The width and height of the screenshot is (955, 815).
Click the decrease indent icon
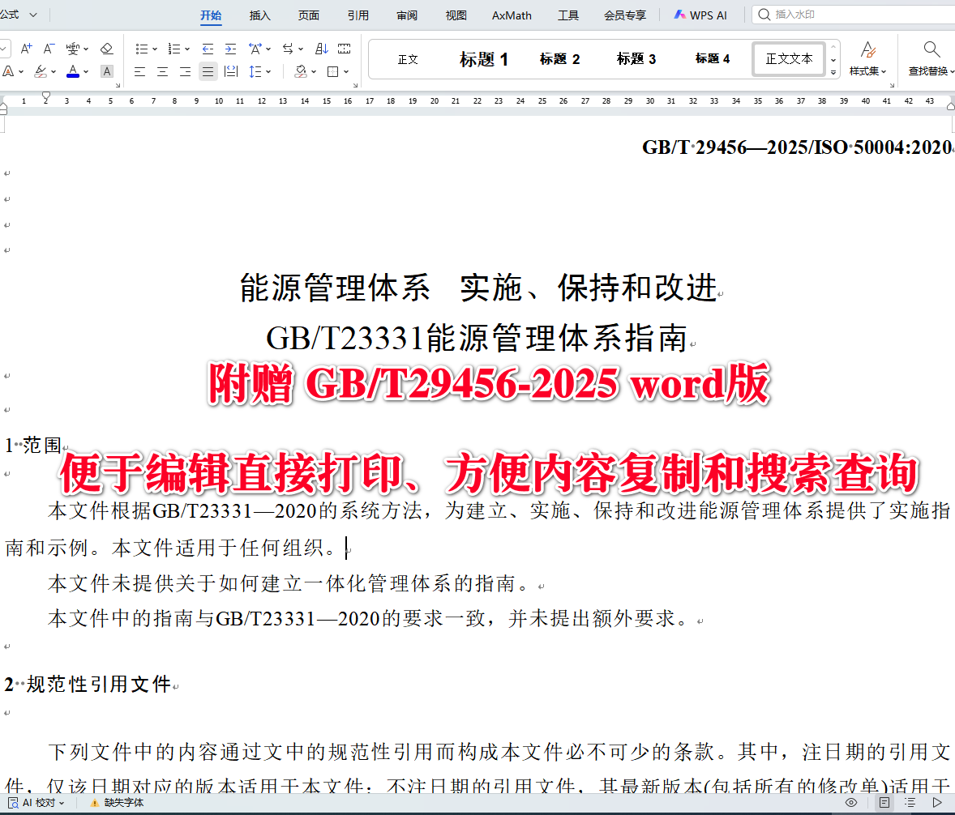click(208, 47)
